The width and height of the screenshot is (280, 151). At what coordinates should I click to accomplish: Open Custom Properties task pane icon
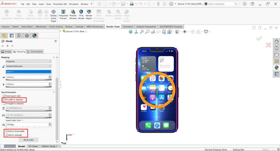(276, 74)
